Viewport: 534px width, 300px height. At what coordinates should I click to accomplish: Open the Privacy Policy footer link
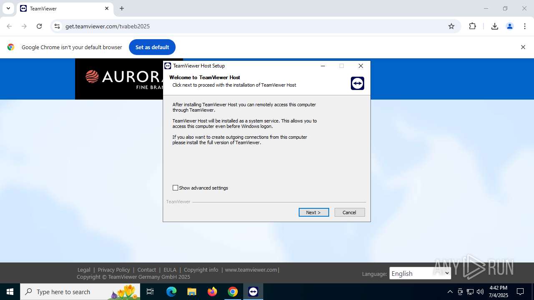click(x=114, y=270)
